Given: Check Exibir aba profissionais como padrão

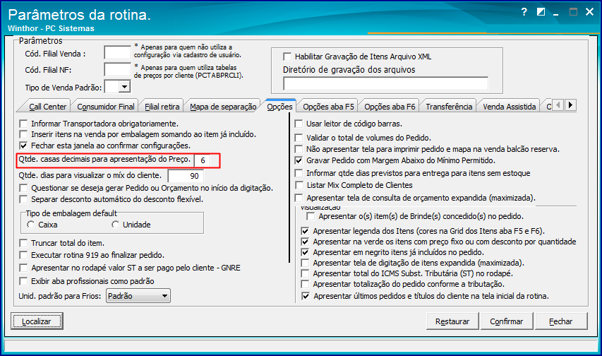Looking at the screenshot, I should [x=24, y=281].
